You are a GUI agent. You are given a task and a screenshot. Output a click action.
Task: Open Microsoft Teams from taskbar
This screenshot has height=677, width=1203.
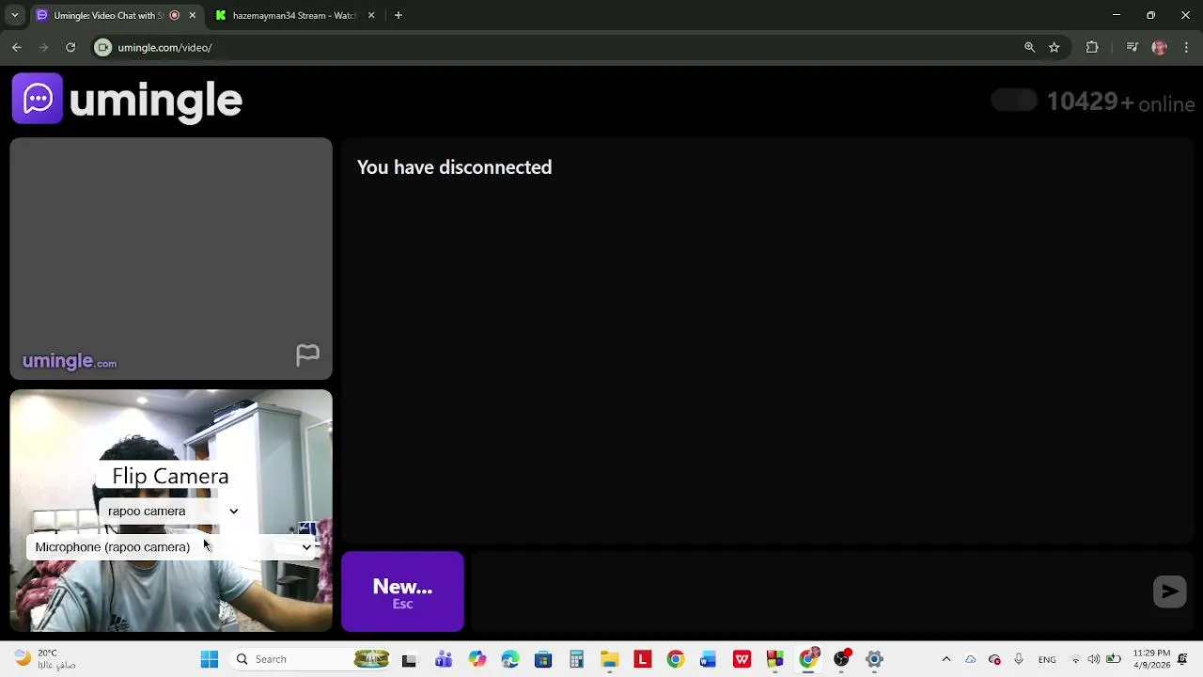pos(443,659)
